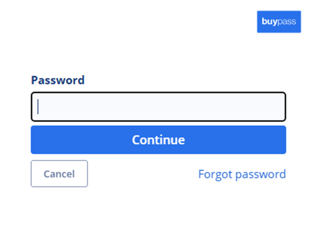The width and height of the screenshot is (329, 236).
Task: Tap the blue Buypass icon
Action: coord(278,22)
